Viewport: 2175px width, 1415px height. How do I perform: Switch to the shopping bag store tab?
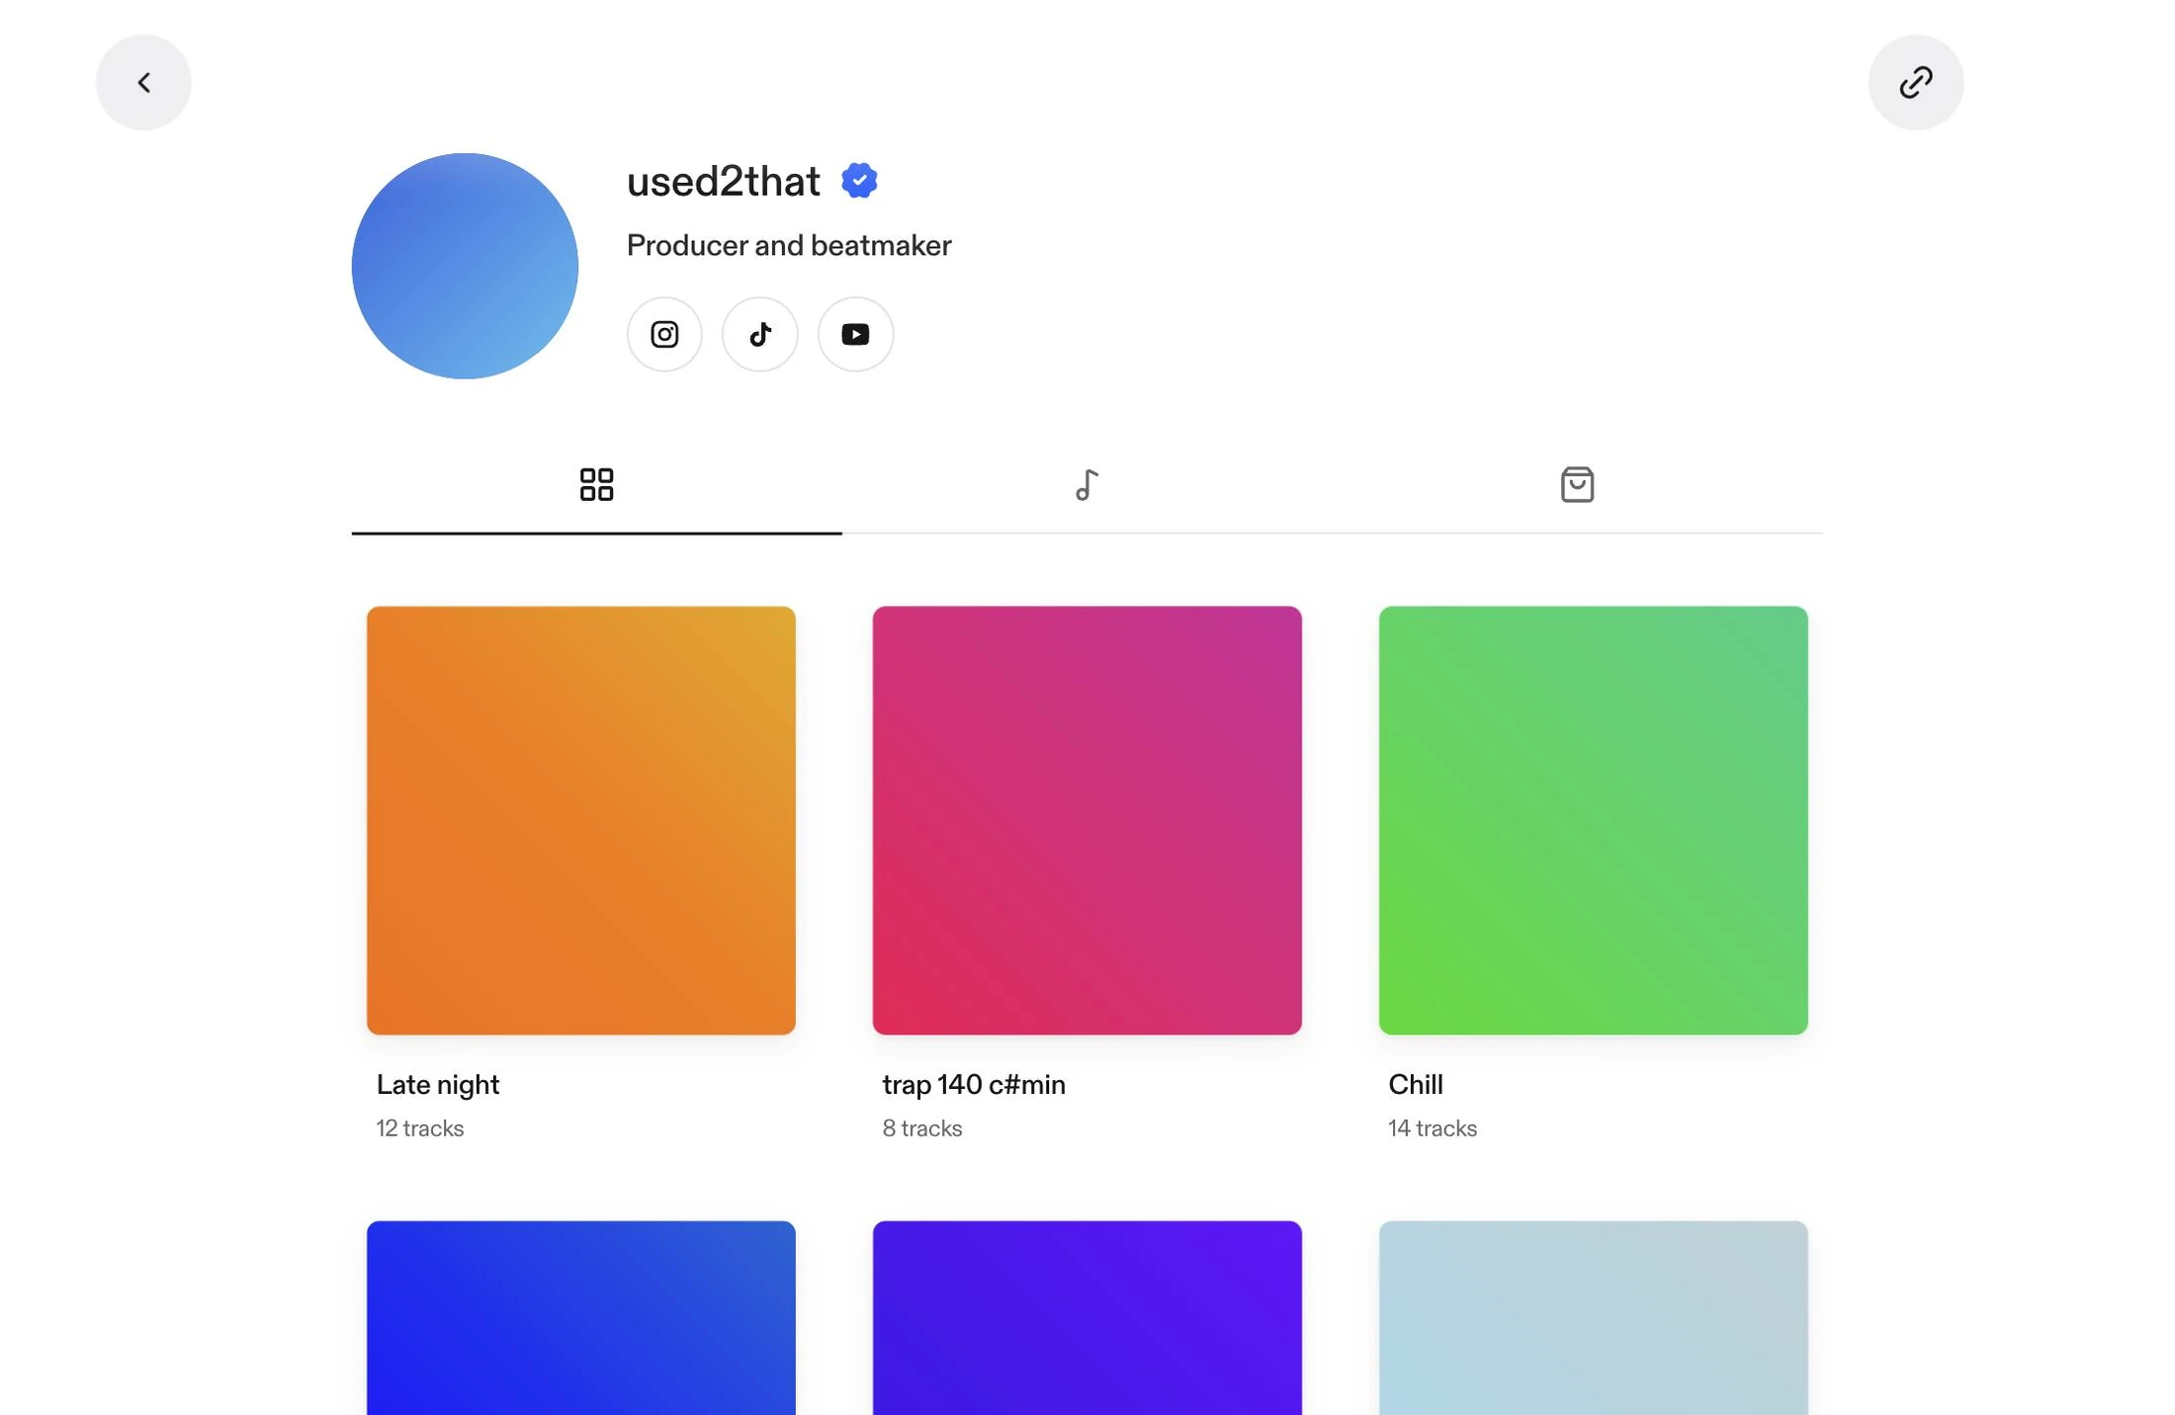pos(1577,485)
